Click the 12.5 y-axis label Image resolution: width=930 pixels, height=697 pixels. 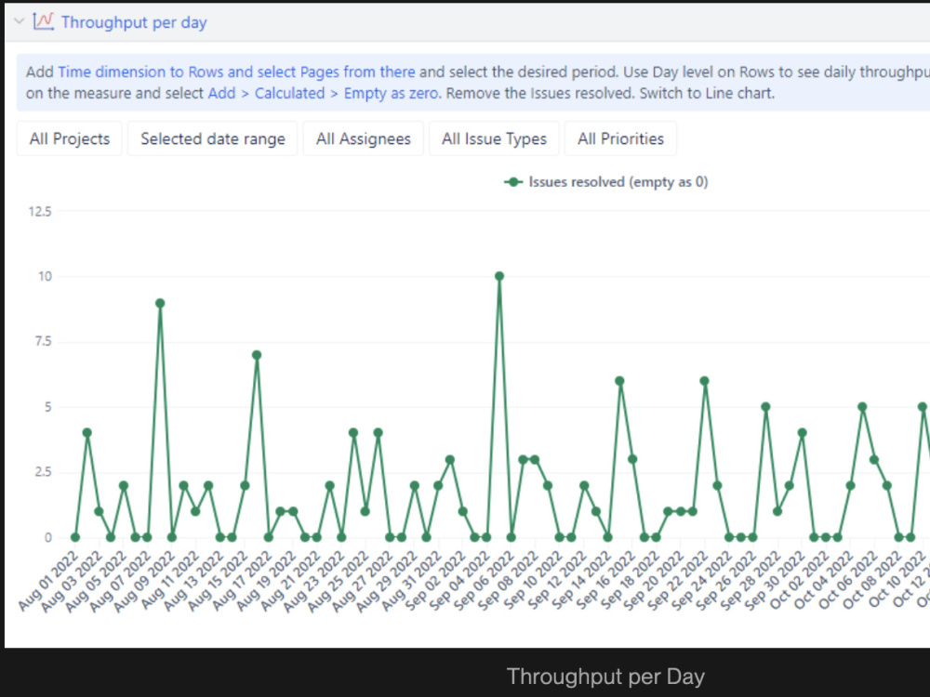(x=40, y=212)
